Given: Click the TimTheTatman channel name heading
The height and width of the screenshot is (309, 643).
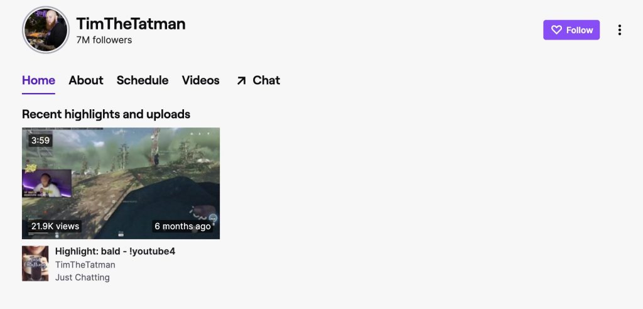Looking at the screenshot, I should [x=131, y=24].
